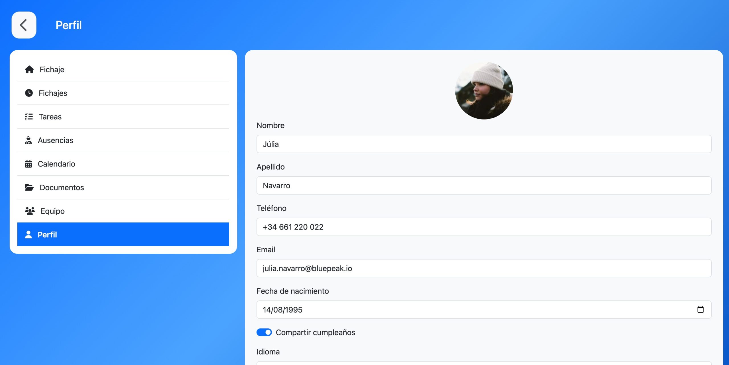
Task: Click the Teléfono input field
Action: coord(484,227)
